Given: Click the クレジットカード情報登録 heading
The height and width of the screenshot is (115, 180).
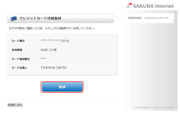Looking at the screenshot, I should 40,19.
